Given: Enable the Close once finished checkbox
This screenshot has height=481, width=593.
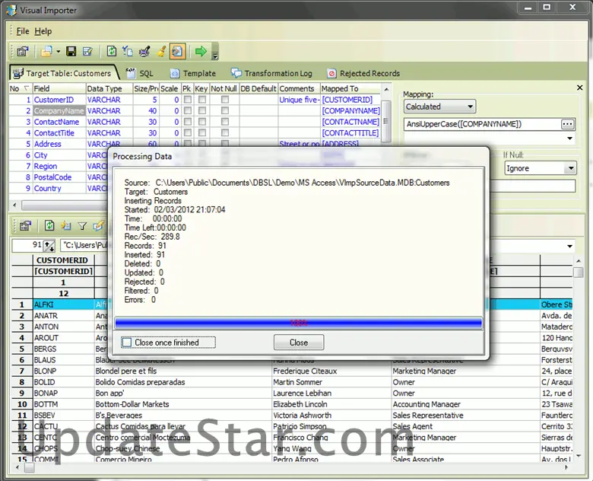Looking at the screenshot, I should pyautogui.click(x=127, y=342).
